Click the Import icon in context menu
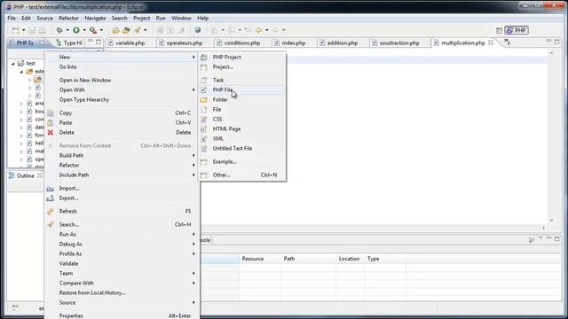The image size is (568, 319). click(x=51, y=189)
